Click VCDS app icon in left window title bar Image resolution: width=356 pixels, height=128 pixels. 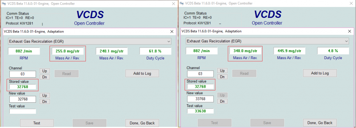[x=4, y=3]
